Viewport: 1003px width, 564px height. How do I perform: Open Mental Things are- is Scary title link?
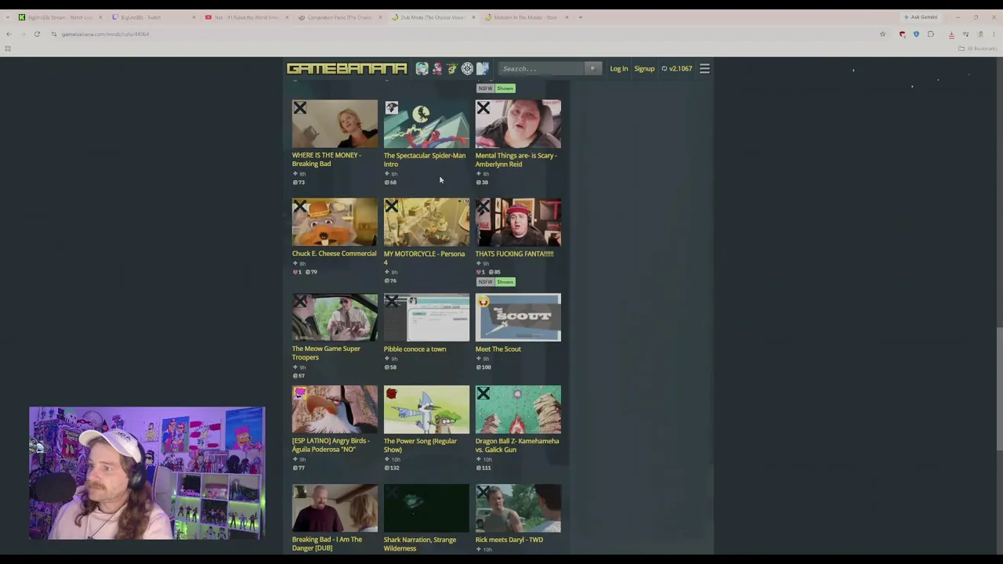pyautogui.click(x=516, y=160)
